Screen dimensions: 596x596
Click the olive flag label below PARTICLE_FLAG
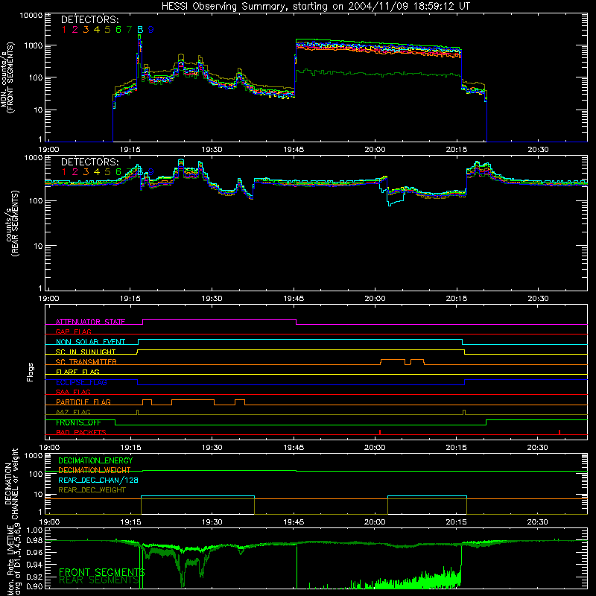(x=73, y=412)
